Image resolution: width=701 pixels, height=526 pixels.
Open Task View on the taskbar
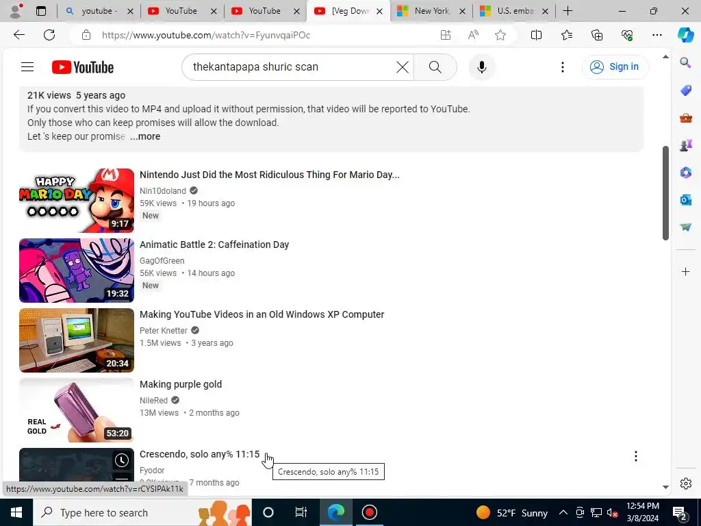(x=301, y=512)
